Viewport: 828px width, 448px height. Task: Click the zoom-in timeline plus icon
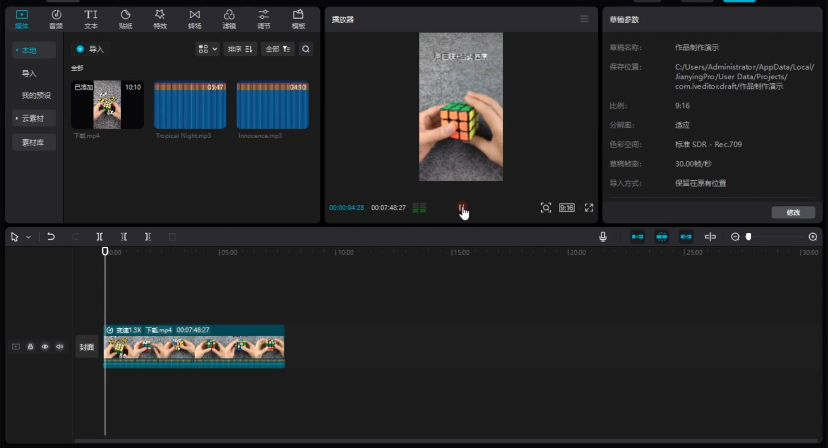point(813,237)
